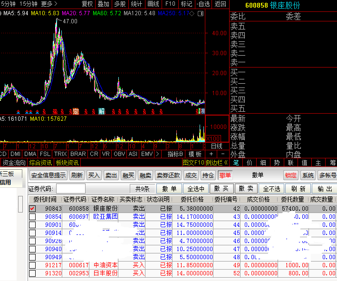The image size is (337, 281).
Task: Click the 融买 margin buy button
Action: tap(128, 175)
